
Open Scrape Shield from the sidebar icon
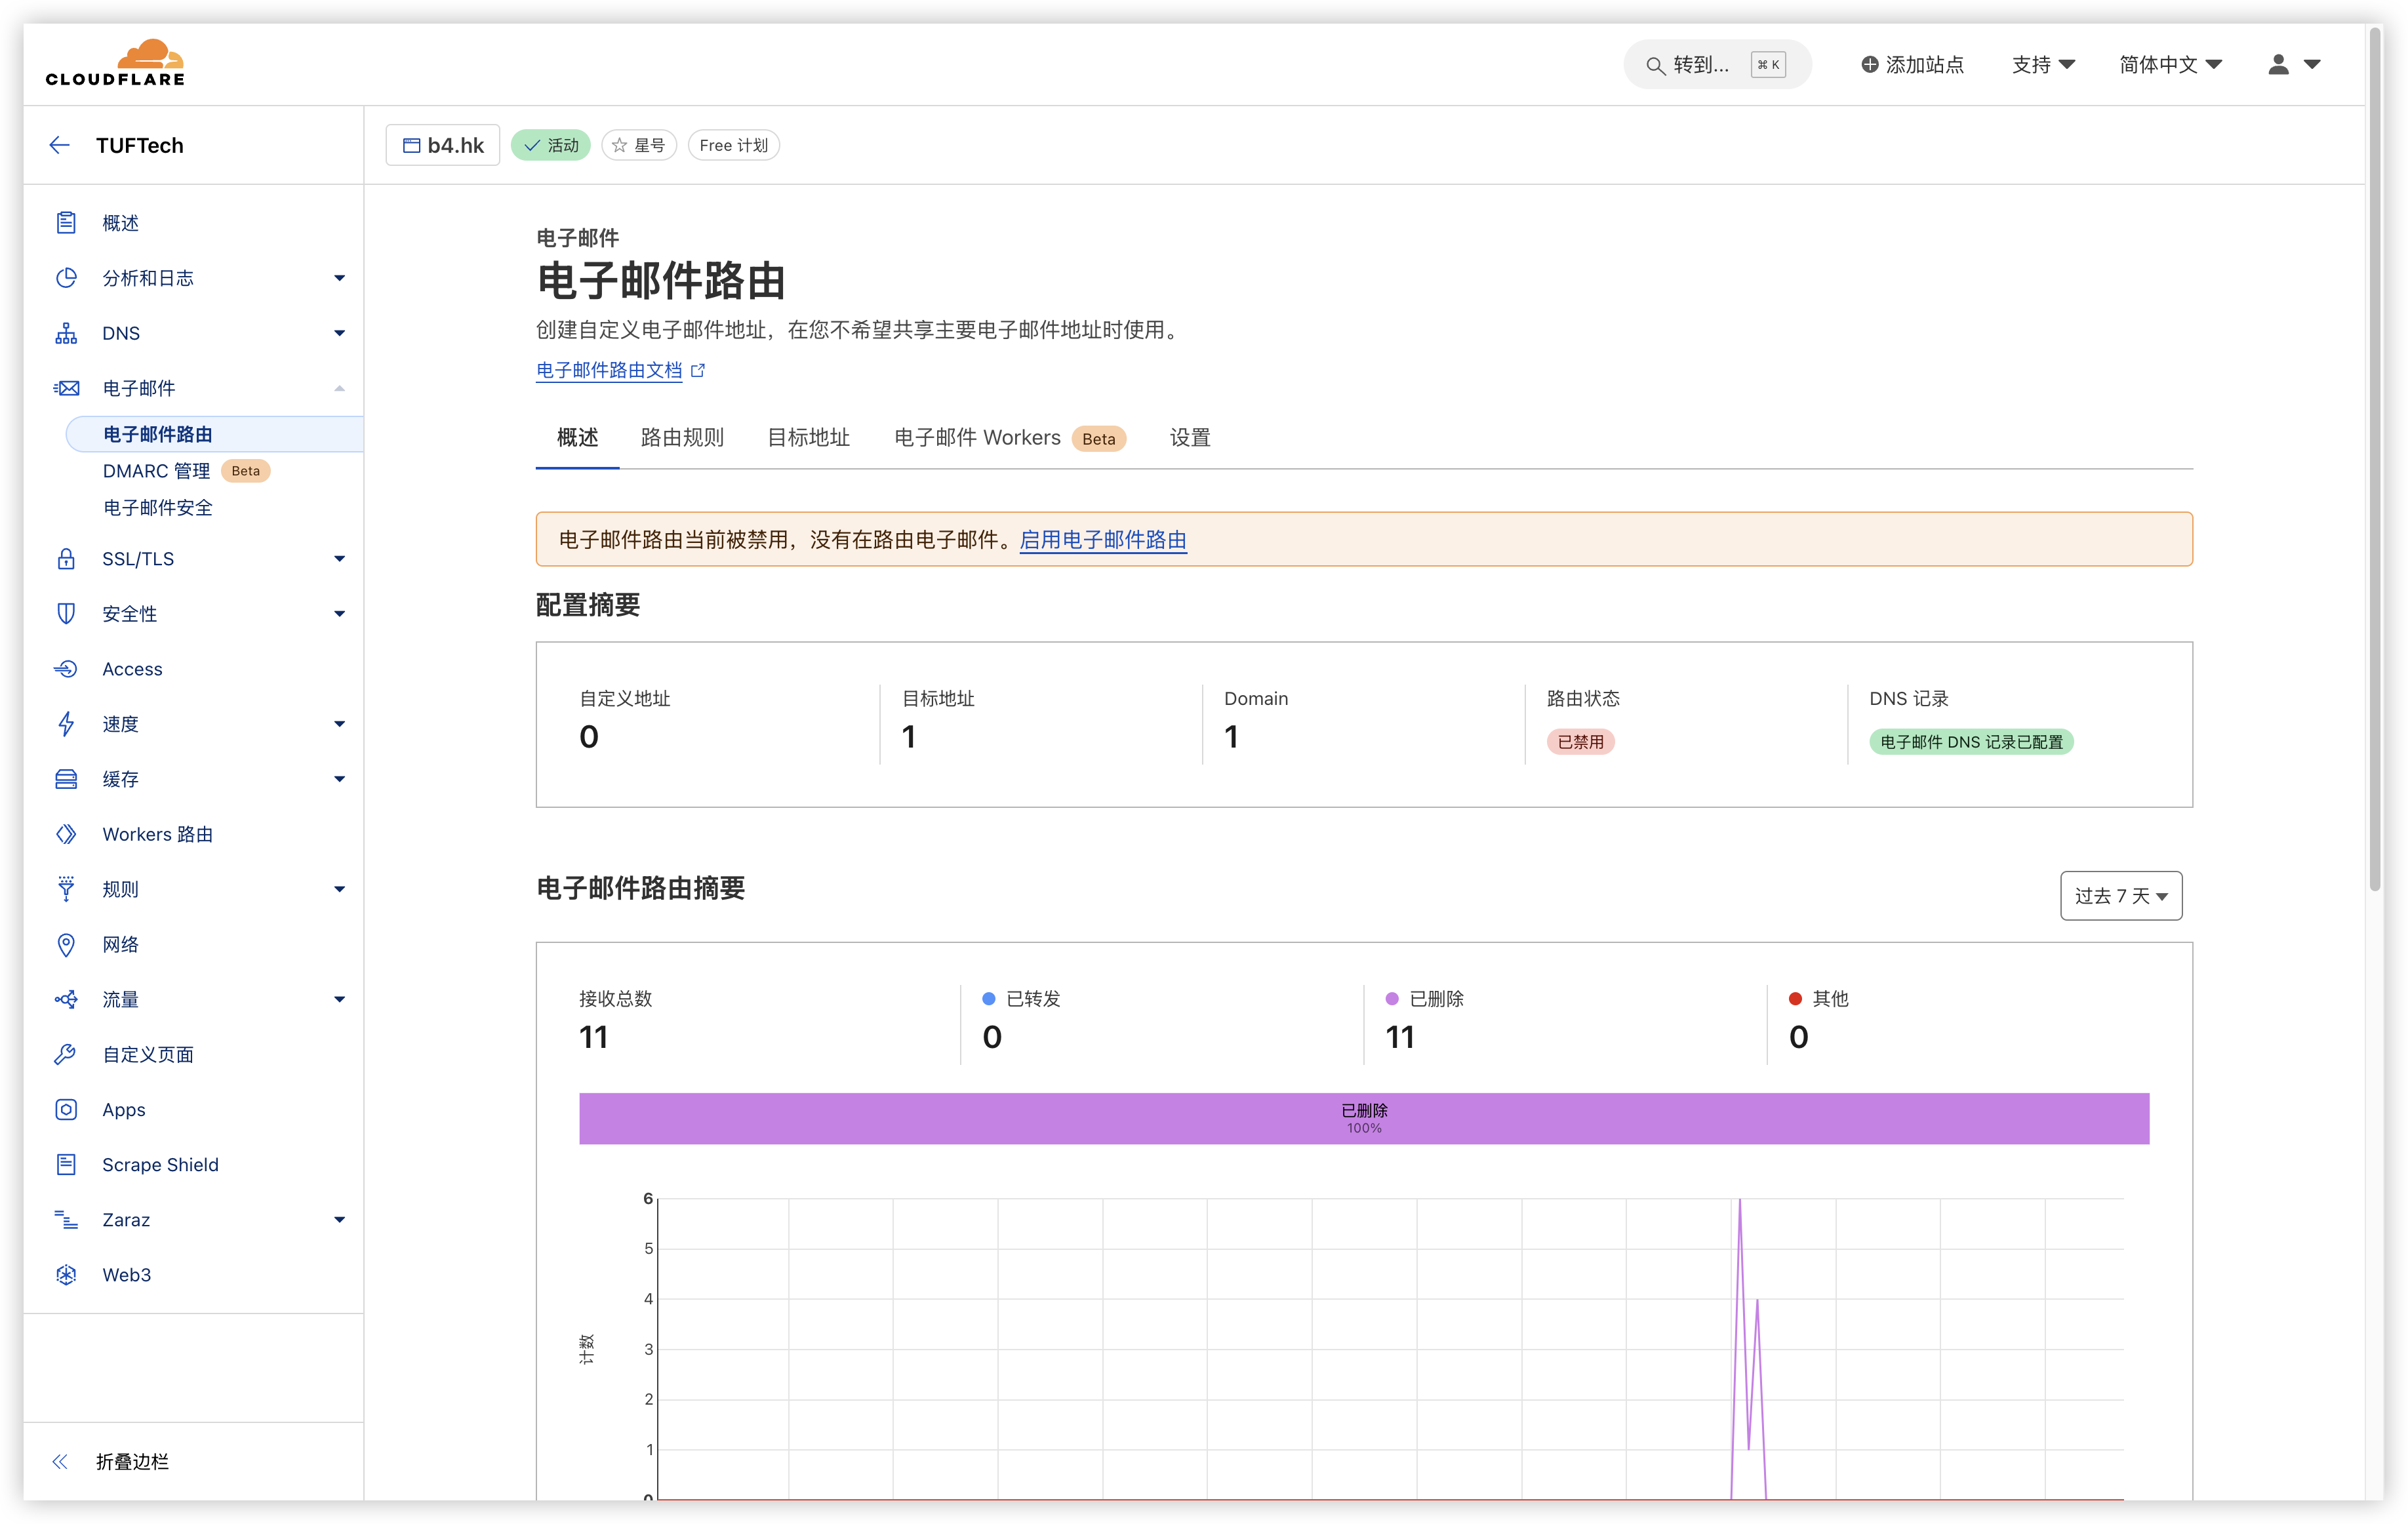[x=66, y=1164]
